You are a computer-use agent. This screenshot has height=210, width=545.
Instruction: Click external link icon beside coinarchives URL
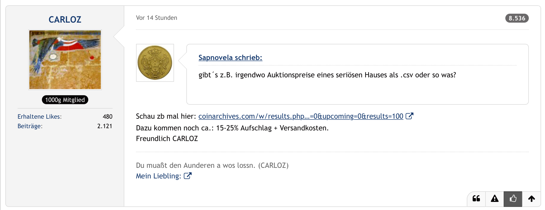409,116
